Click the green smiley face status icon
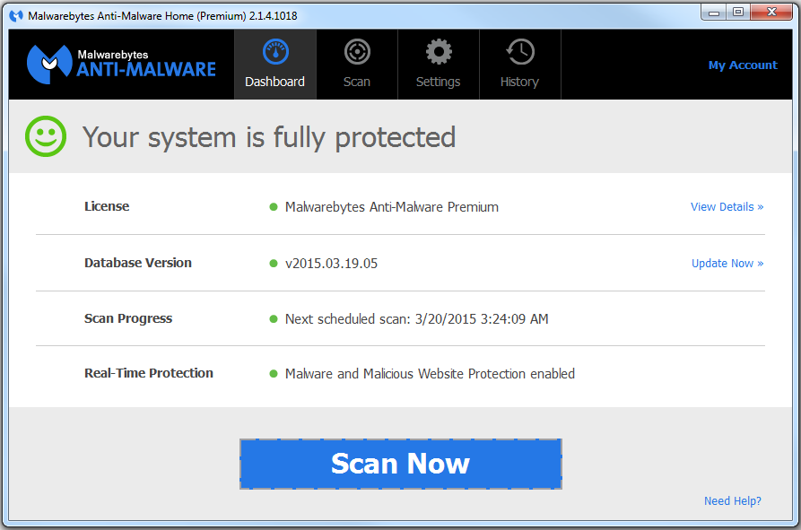The height and width of the screenshot is (530, 801). point(46,137)
